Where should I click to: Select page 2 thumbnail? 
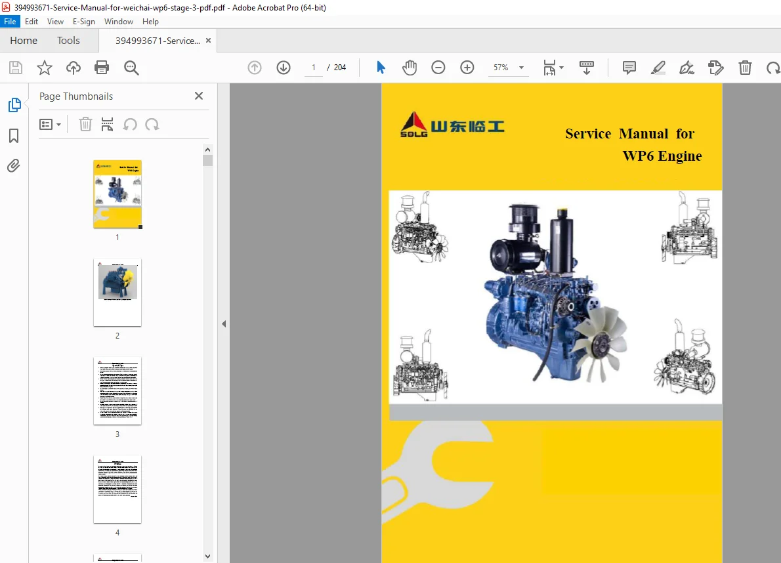coord(117,292)
